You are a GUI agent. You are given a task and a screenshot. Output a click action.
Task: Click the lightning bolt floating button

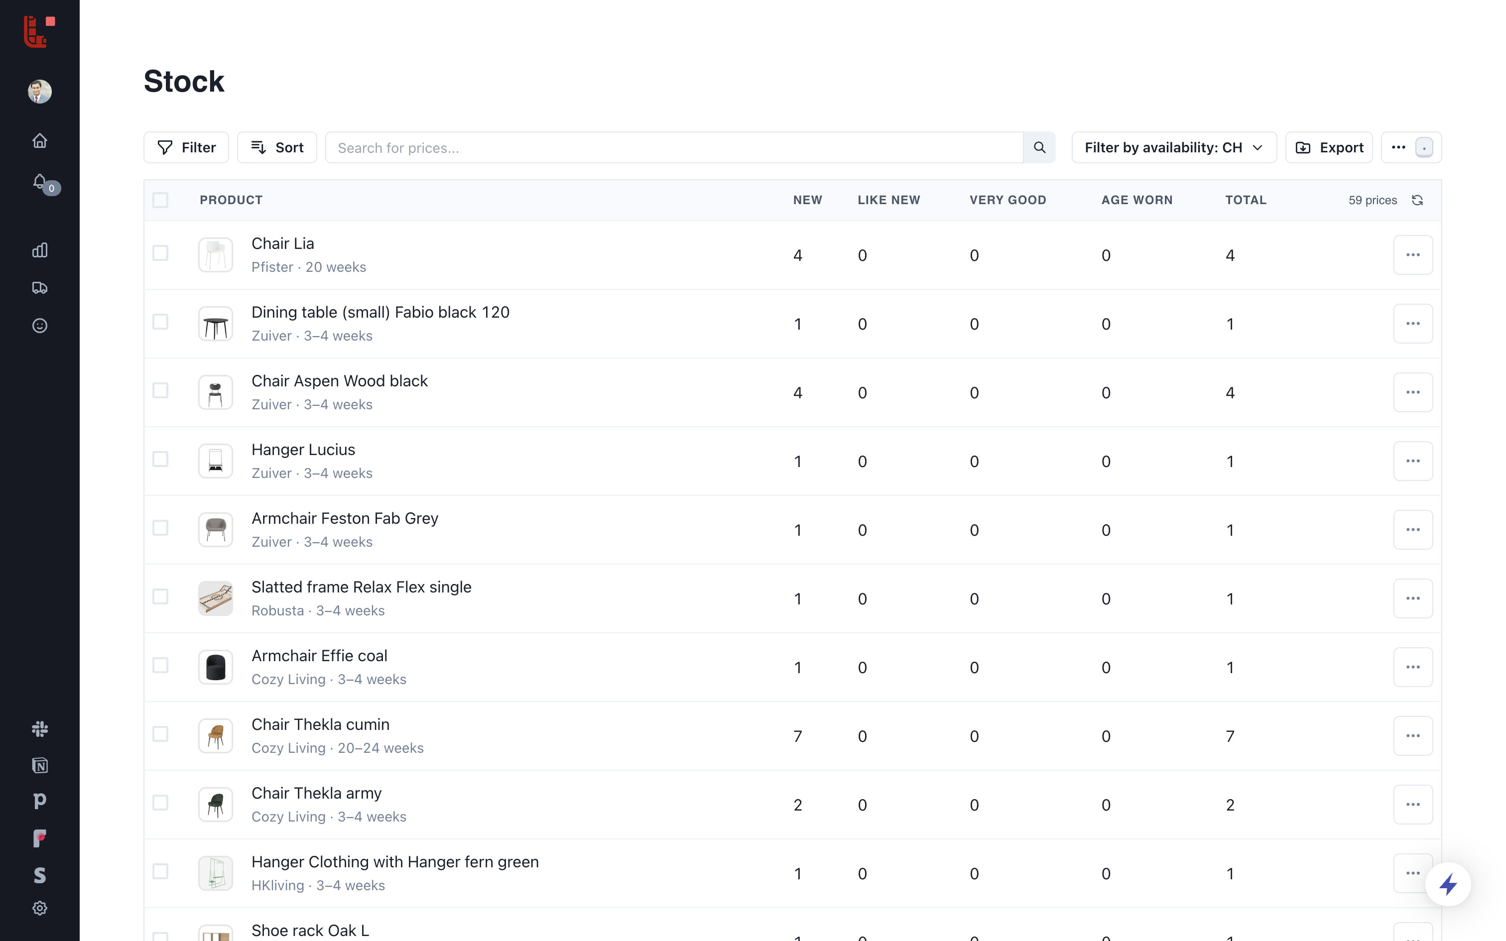point(1448,884)
